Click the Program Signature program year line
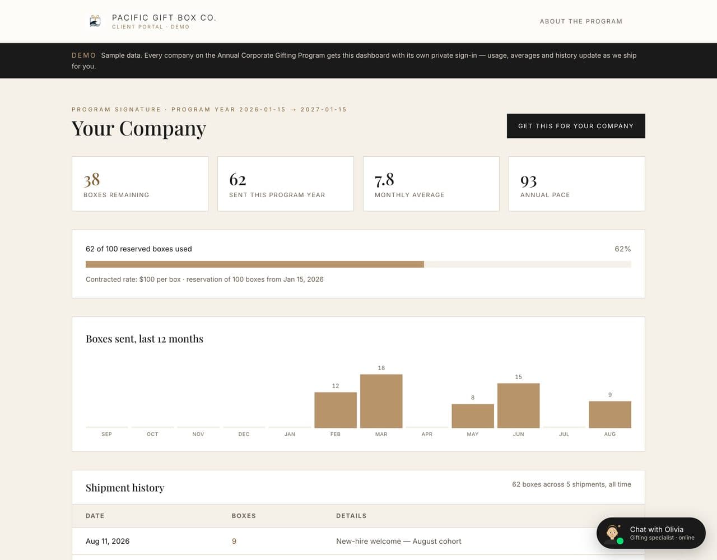The image size is (717, 560). point(209,109)
